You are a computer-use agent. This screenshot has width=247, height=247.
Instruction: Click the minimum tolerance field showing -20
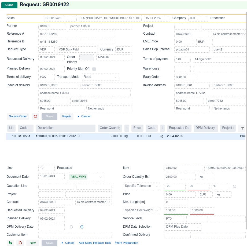tap(175, 186)
